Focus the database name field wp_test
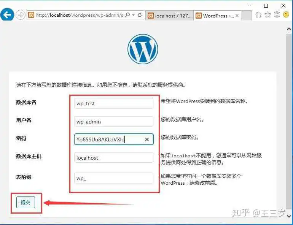The height and width of the screenshot is (225, 293). point(114,103)
